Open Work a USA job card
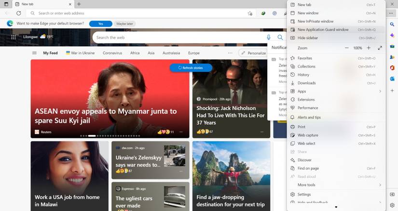Screen dimensions: 398x211 pyautogui.click(x=69, y=176)
